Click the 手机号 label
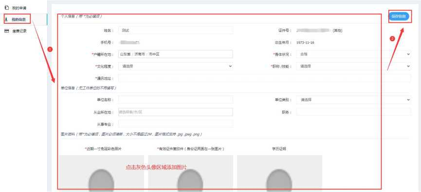This screenshot has height=192, width=421. [107, 43]
